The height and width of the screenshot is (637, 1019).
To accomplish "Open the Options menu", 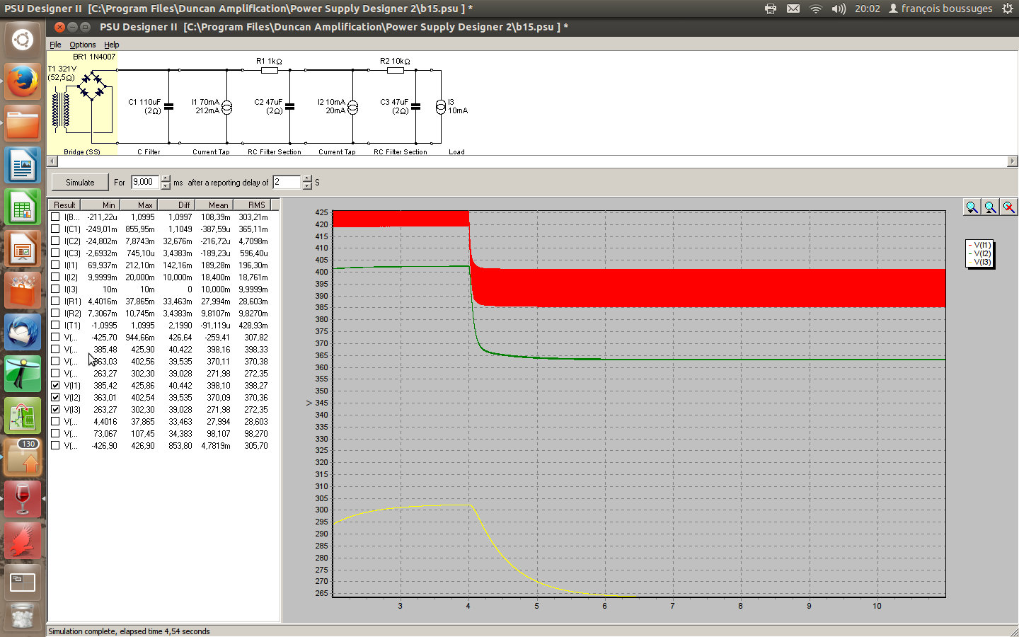I will click(x=82, y=45).
